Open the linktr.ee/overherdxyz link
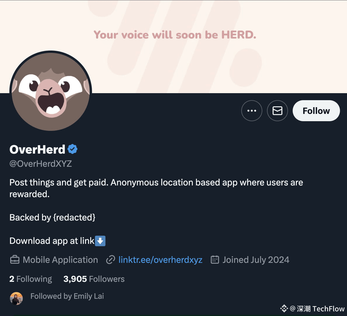 point(160,260)
